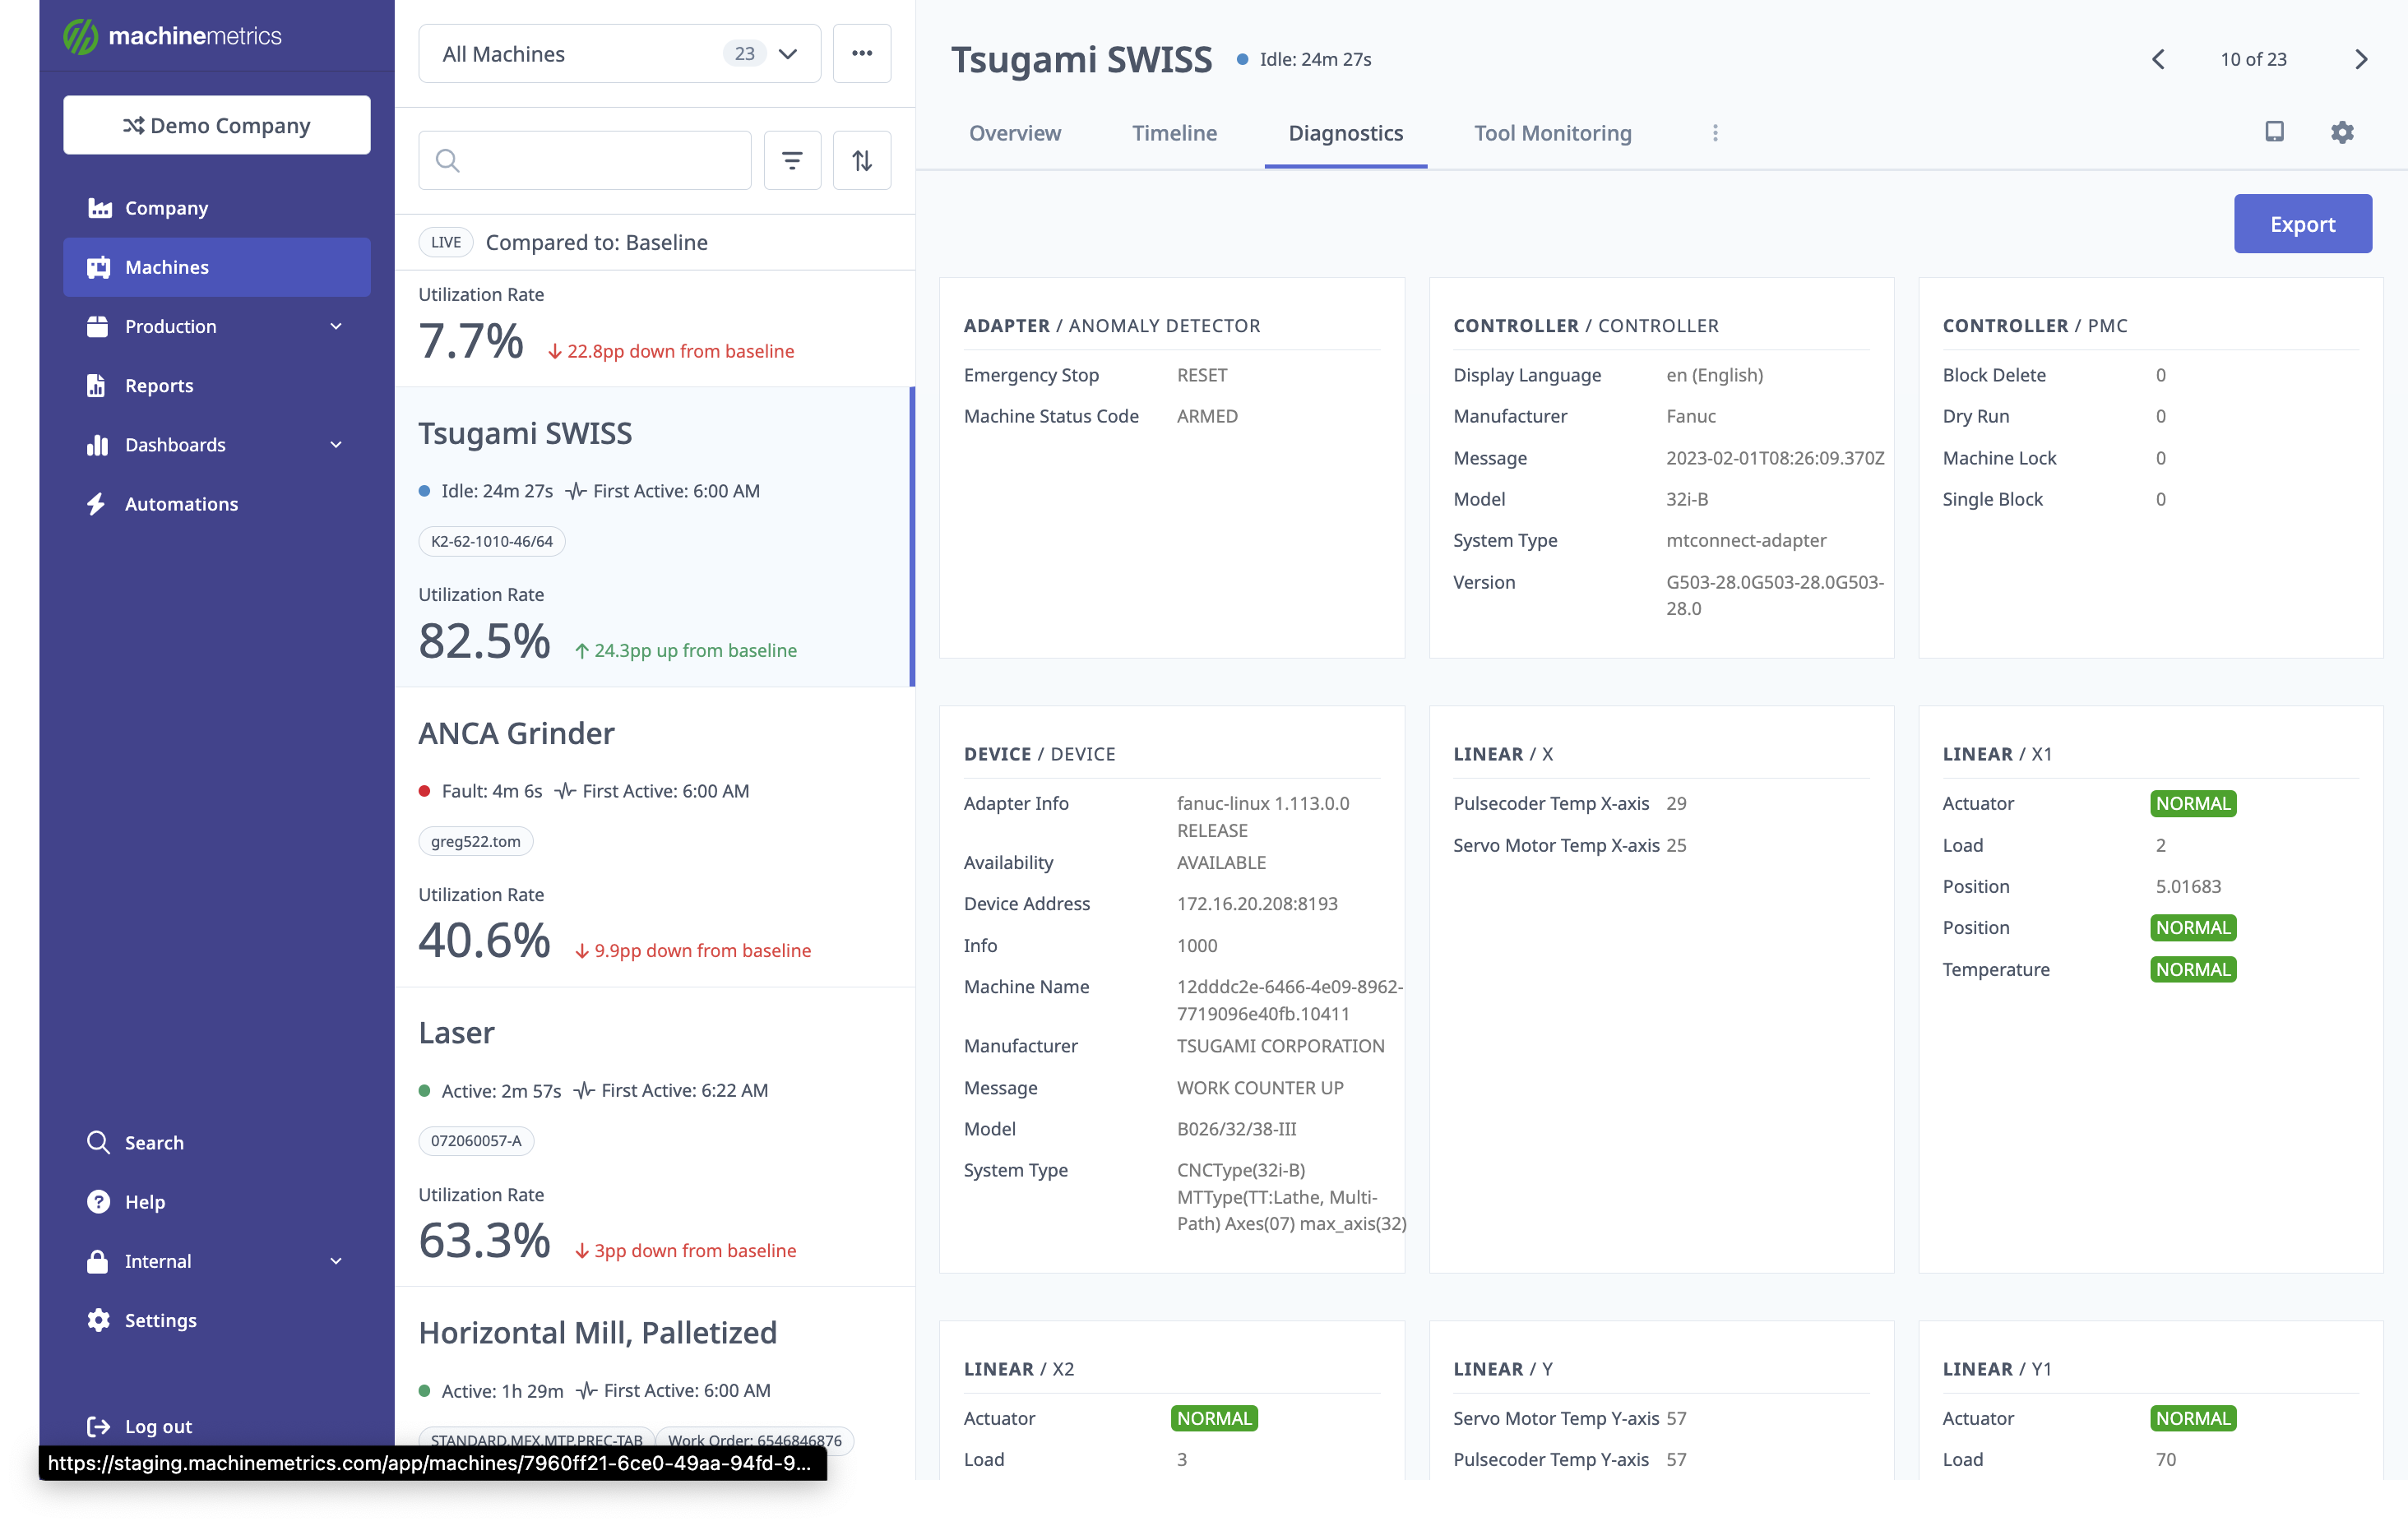The height and width of the screenshot is (1526, 2408).
Task: Click the tablet view icon
Action: coord(2274,131)
